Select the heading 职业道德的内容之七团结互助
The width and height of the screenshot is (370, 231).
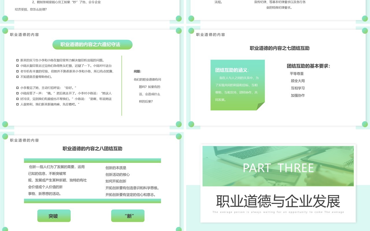[x=280, y=48]
